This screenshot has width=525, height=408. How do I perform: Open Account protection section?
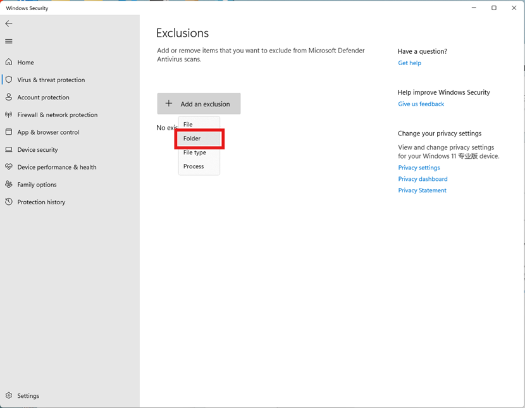(70, 97)
